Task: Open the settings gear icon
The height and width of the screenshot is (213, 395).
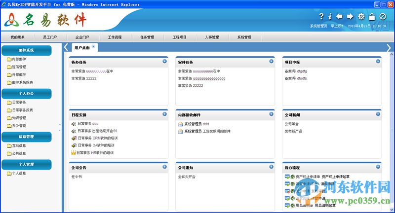Action: [x=361, y=17]
